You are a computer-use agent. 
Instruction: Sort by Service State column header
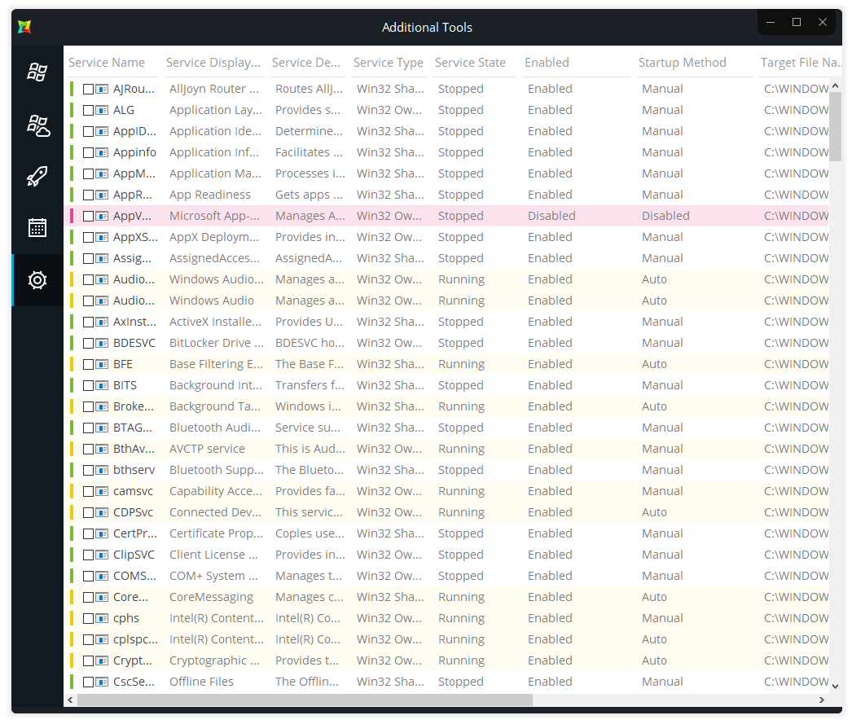pyautogui.click(x=470, y=63)
